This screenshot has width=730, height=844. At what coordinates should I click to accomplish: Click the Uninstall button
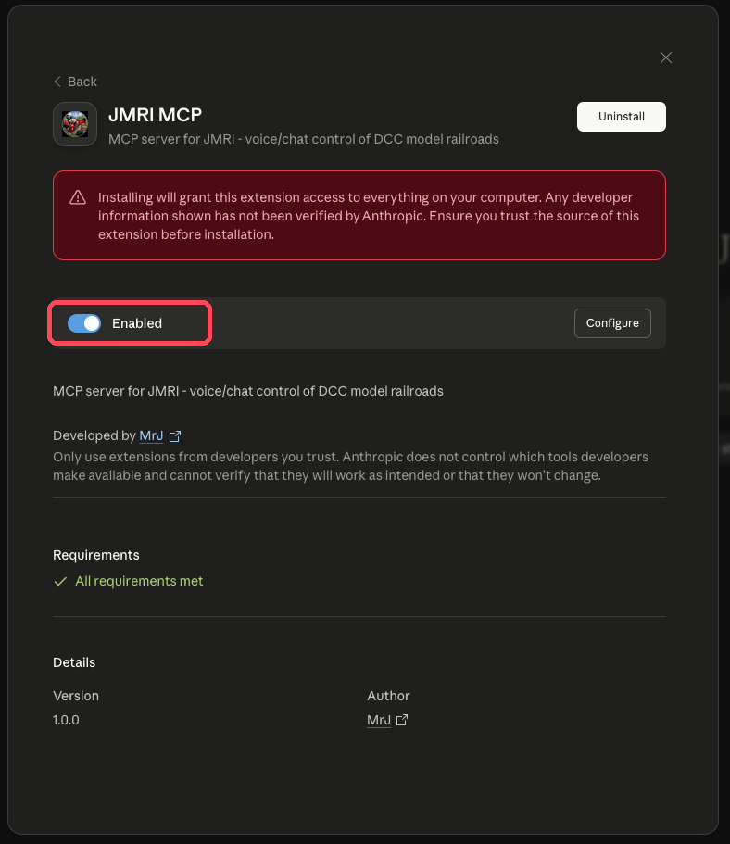(622, 116)
